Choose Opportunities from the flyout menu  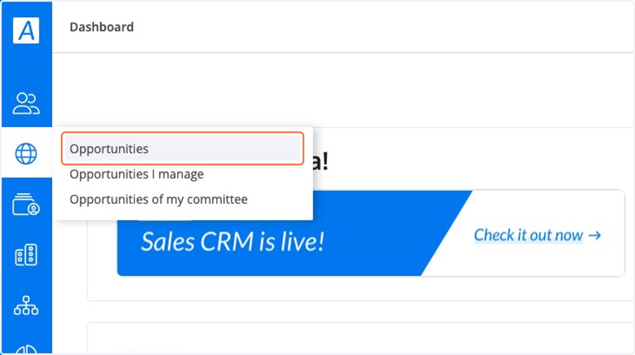pos(183,149)
